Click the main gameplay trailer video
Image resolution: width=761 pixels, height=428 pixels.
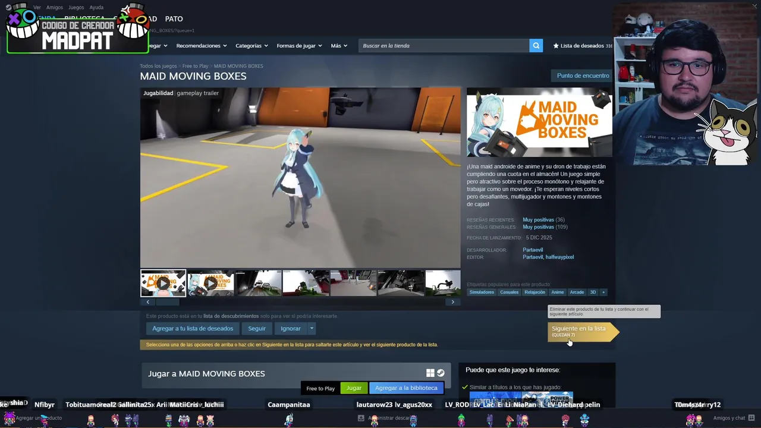(300, 178)
